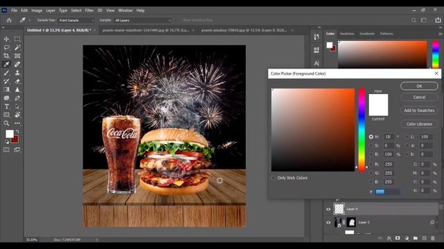
Task: Select the Path Selection tool
Action: [x=17, y=107]
